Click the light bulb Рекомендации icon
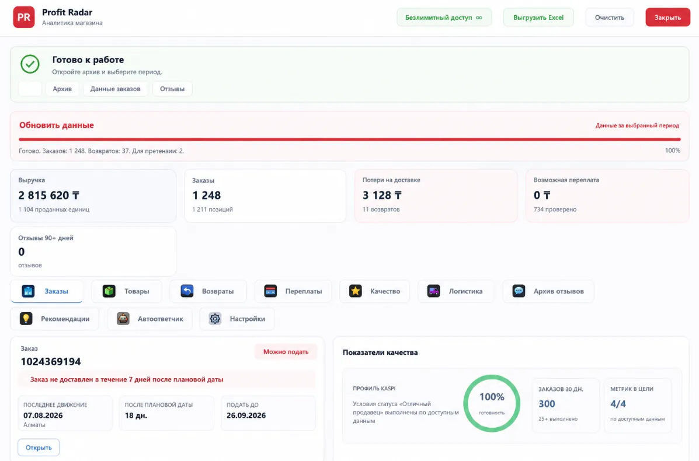 pyautogui.click(x=26, y=319)
